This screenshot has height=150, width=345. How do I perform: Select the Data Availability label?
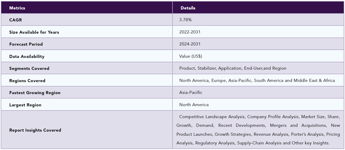click(x=27, y=56)
